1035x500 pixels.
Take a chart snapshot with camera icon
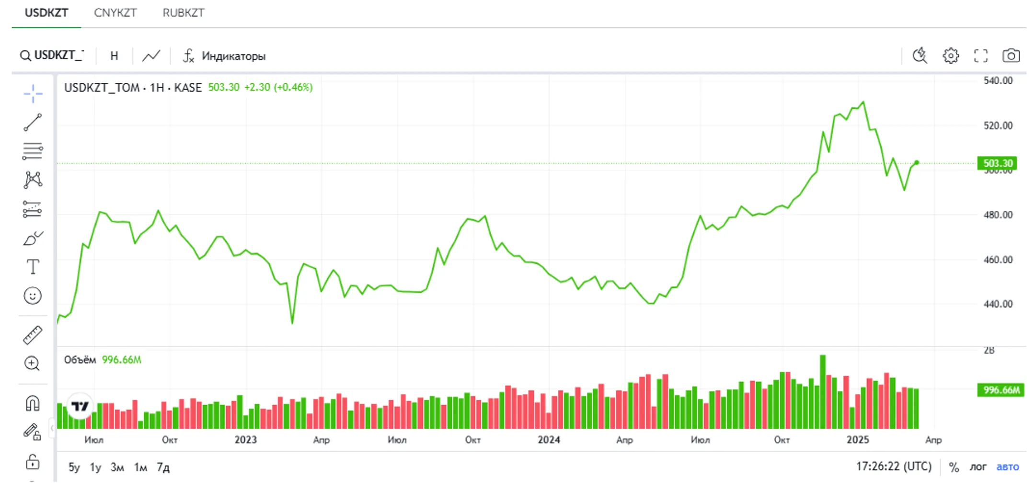coord(1011,56)
